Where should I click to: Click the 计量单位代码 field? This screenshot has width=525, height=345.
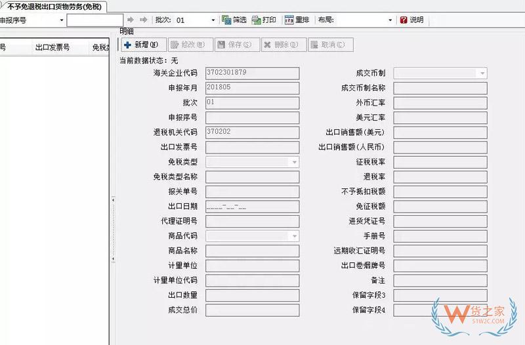pos(253,281)
